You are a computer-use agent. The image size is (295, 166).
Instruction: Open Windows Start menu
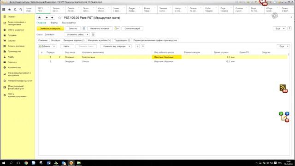(x=4, y=163)
